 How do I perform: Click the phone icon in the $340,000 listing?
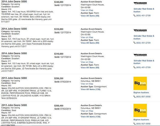point(134,15)
